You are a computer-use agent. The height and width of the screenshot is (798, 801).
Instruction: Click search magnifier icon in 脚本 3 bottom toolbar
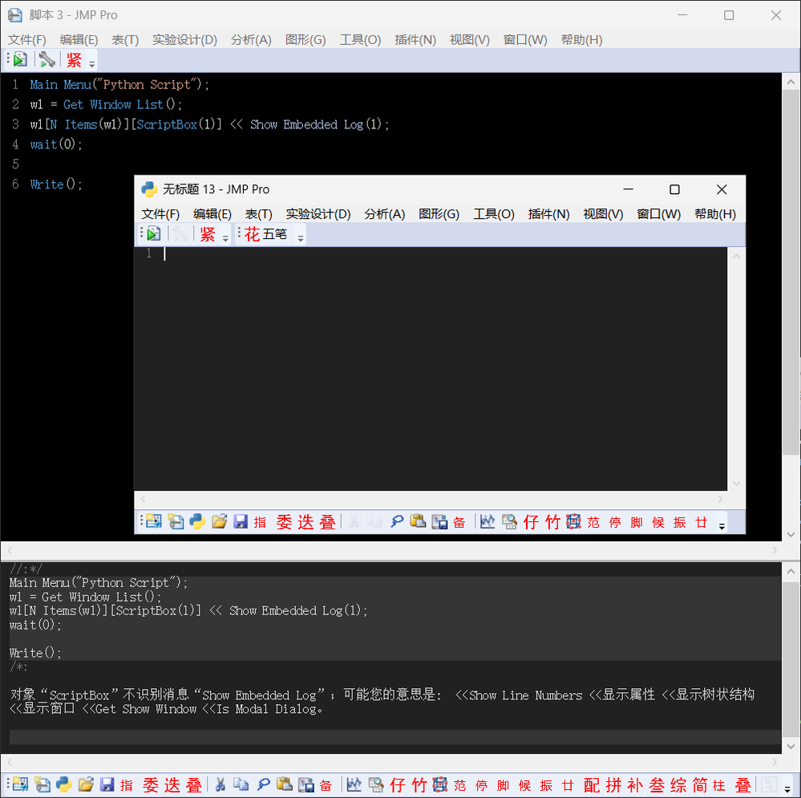pos(264,784)
